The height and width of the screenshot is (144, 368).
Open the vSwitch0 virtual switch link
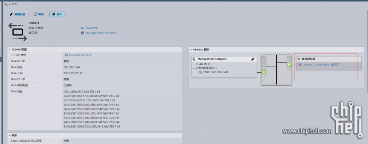(92, 28)
